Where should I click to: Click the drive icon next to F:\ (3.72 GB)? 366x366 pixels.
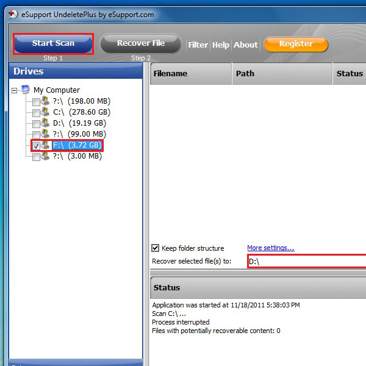(x=45, y=145)
